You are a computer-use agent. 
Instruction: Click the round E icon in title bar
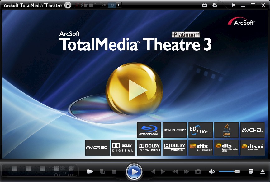tap(68, 5)
